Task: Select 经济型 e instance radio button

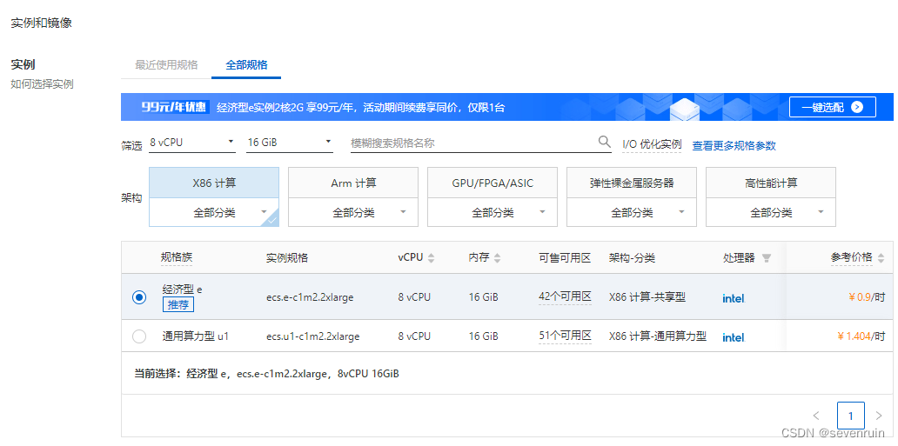Action: pyautogui.click(x=139, y=297)
